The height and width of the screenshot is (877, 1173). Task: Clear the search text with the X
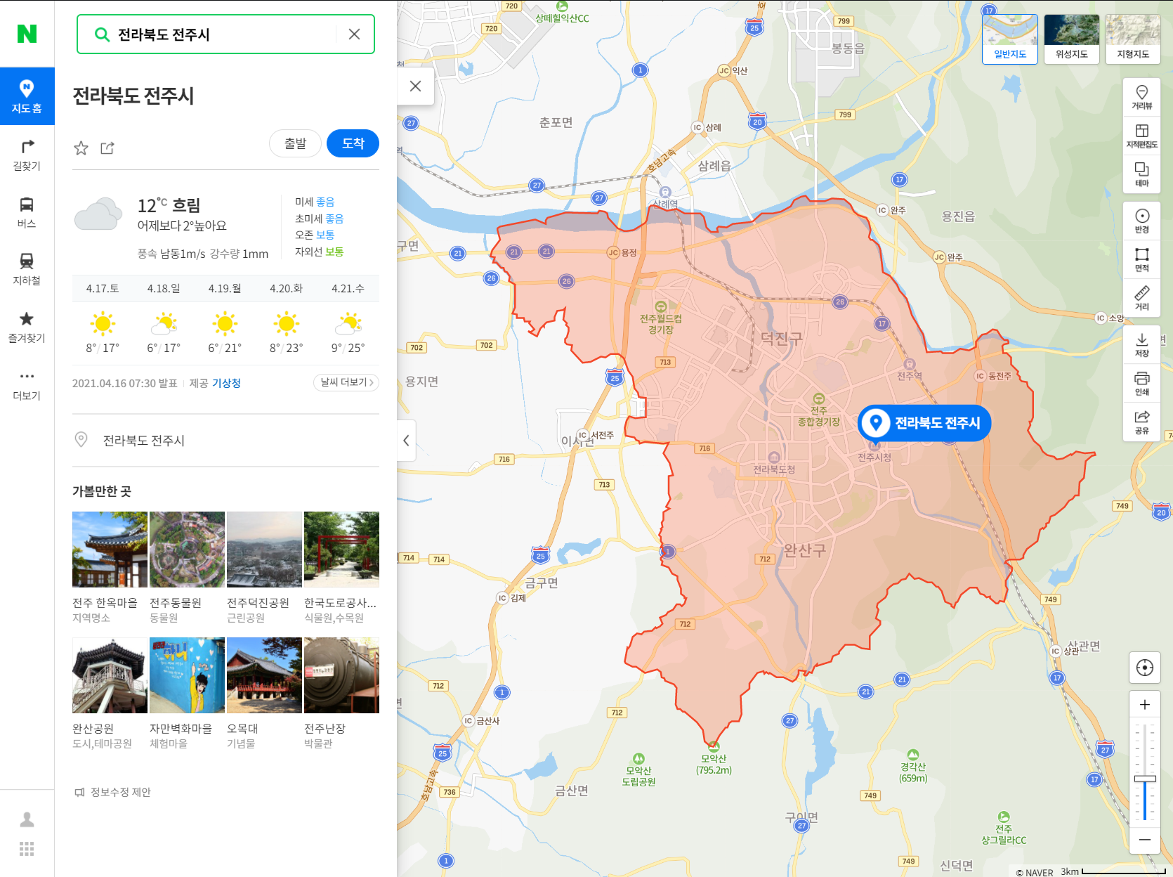354,34
